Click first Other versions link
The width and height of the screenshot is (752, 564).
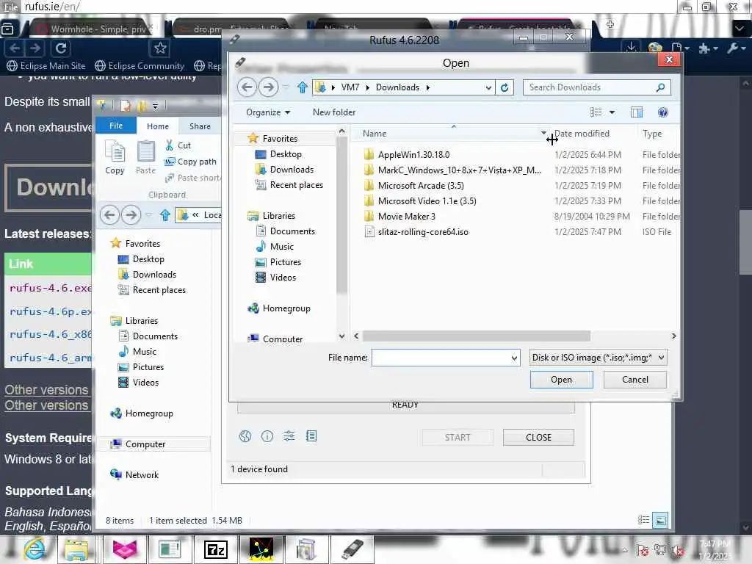[x=46, y=390]
